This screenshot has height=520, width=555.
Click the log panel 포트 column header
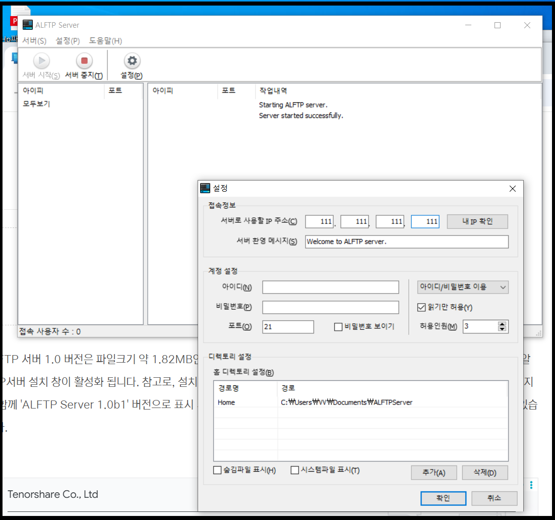point(236,91)
